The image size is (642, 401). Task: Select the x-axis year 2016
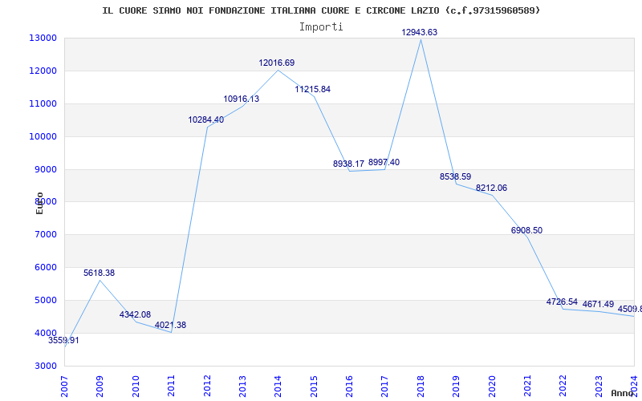pyautogui.click(x=349, y=386)
